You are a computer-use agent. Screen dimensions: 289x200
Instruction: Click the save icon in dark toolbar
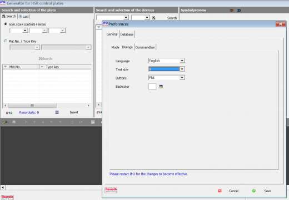pyautogui.click(x=93, y=122)
